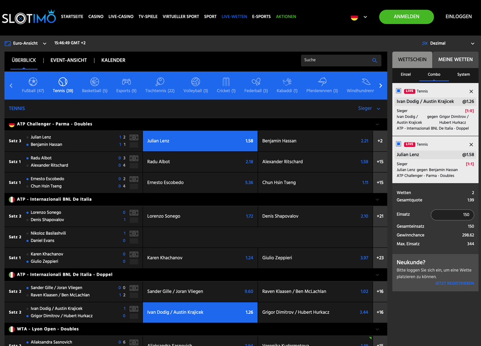Screen dimensions: 481x346
Task: Open the language flag dropdown
Action: tap(358, 17)
